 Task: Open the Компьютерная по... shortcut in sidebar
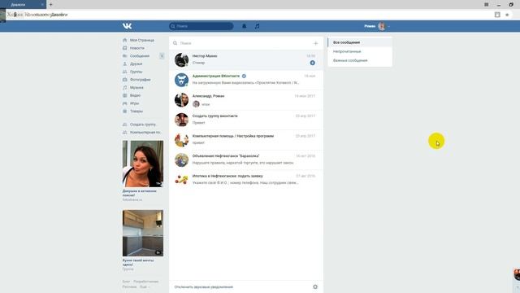point(145,132)
